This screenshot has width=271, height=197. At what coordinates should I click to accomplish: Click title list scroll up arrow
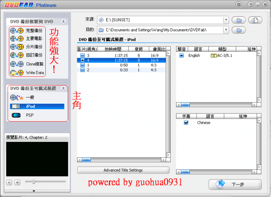[x=168, y=53]
